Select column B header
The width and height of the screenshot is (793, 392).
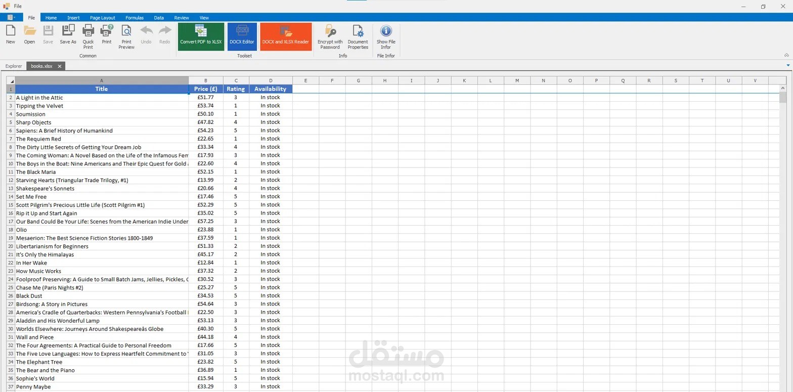coord(206,80)
